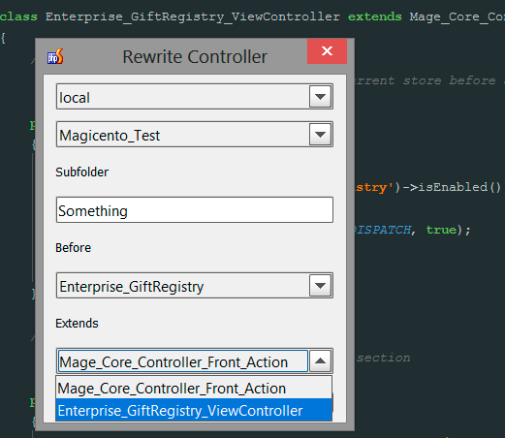Click the Subfolder label
Image resolution: width=505 pixels, height=438 pixels.
(81, 172)
